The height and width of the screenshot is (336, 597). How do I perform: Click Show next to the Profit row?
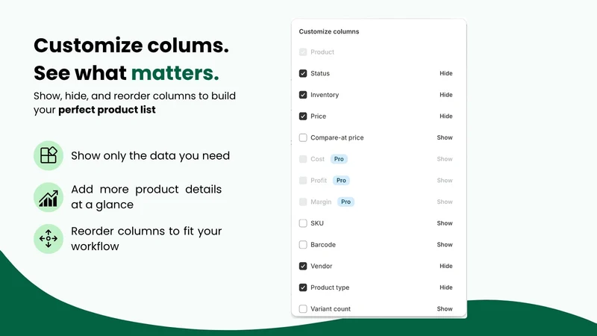[445, 180]
